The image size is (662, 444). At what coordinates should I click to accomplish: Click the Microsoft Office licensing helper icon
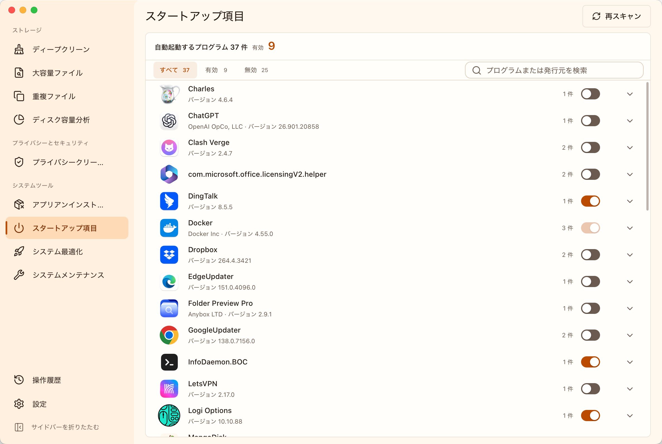pos(169,175)
